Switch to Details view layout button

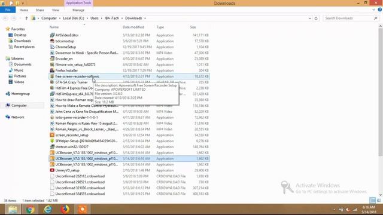[373, 201]
